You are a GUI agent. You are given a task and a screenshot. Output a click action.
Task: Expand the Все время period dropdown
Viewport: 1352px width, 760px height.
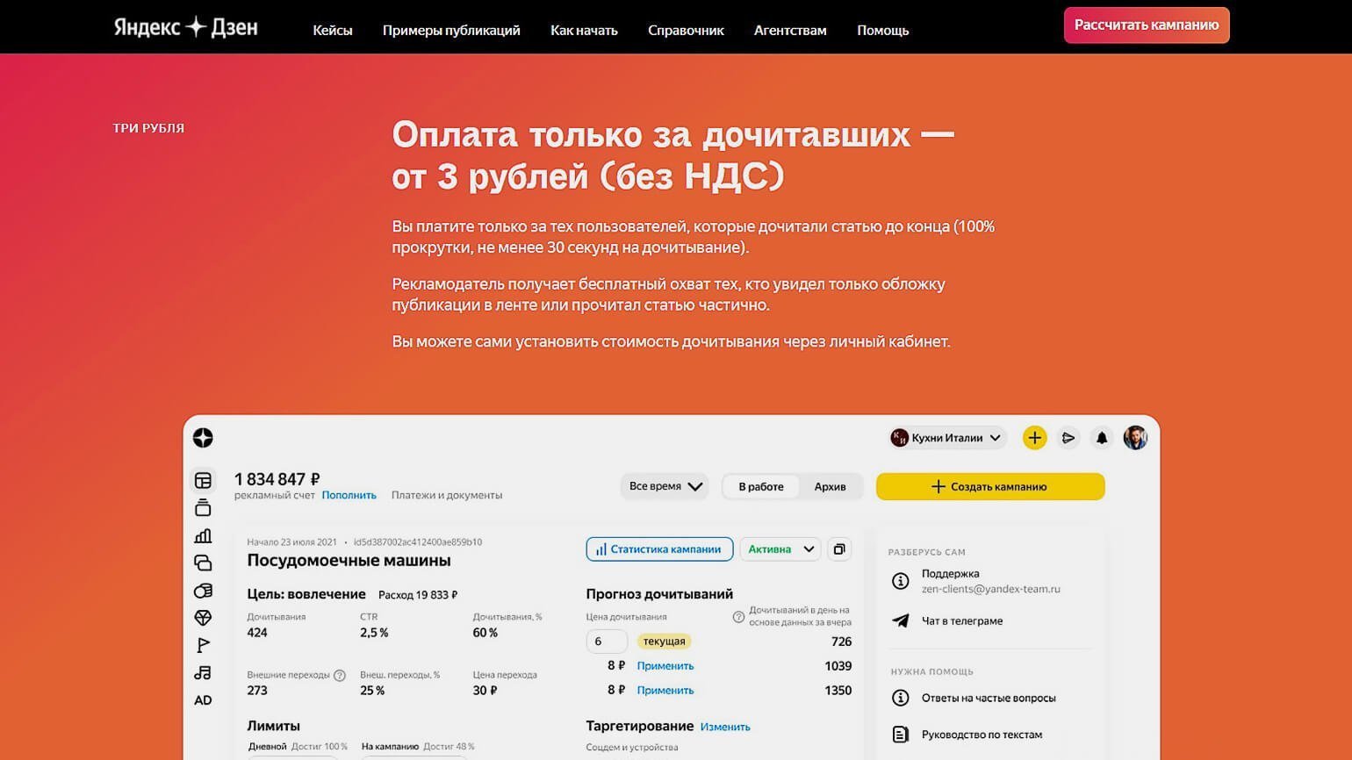coord(666,486)
